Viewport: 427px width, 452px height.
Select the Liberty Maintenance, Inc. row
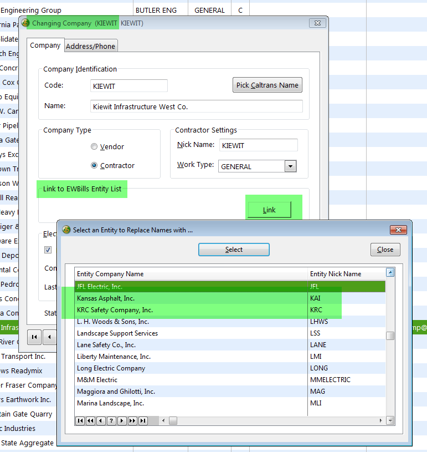tap(230, 357)
